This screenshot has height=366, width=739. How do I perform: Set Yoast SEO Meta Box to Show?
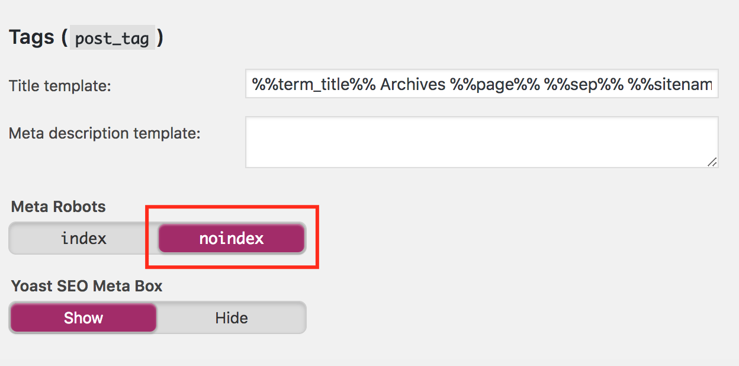[x=83, y=318]
